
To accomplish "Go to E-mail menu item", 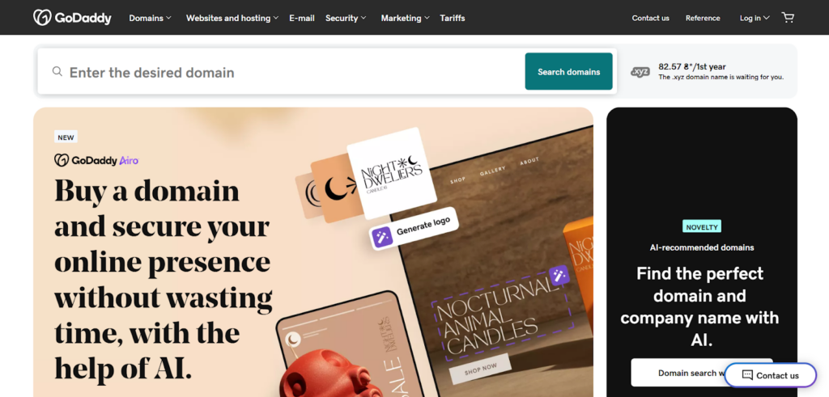I will coord(302,18).
